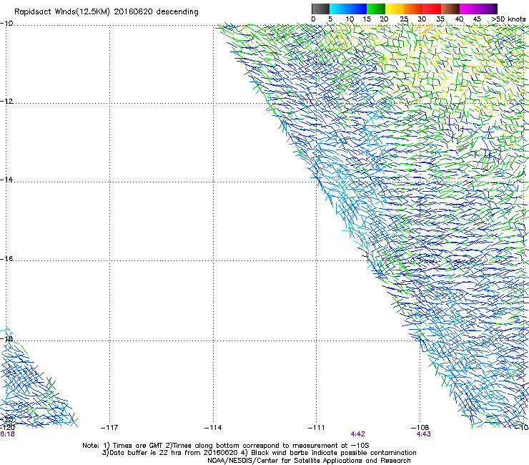Click the latitude label -16
This screenshot has width=529, height=465.
click(x=6, y=259)
